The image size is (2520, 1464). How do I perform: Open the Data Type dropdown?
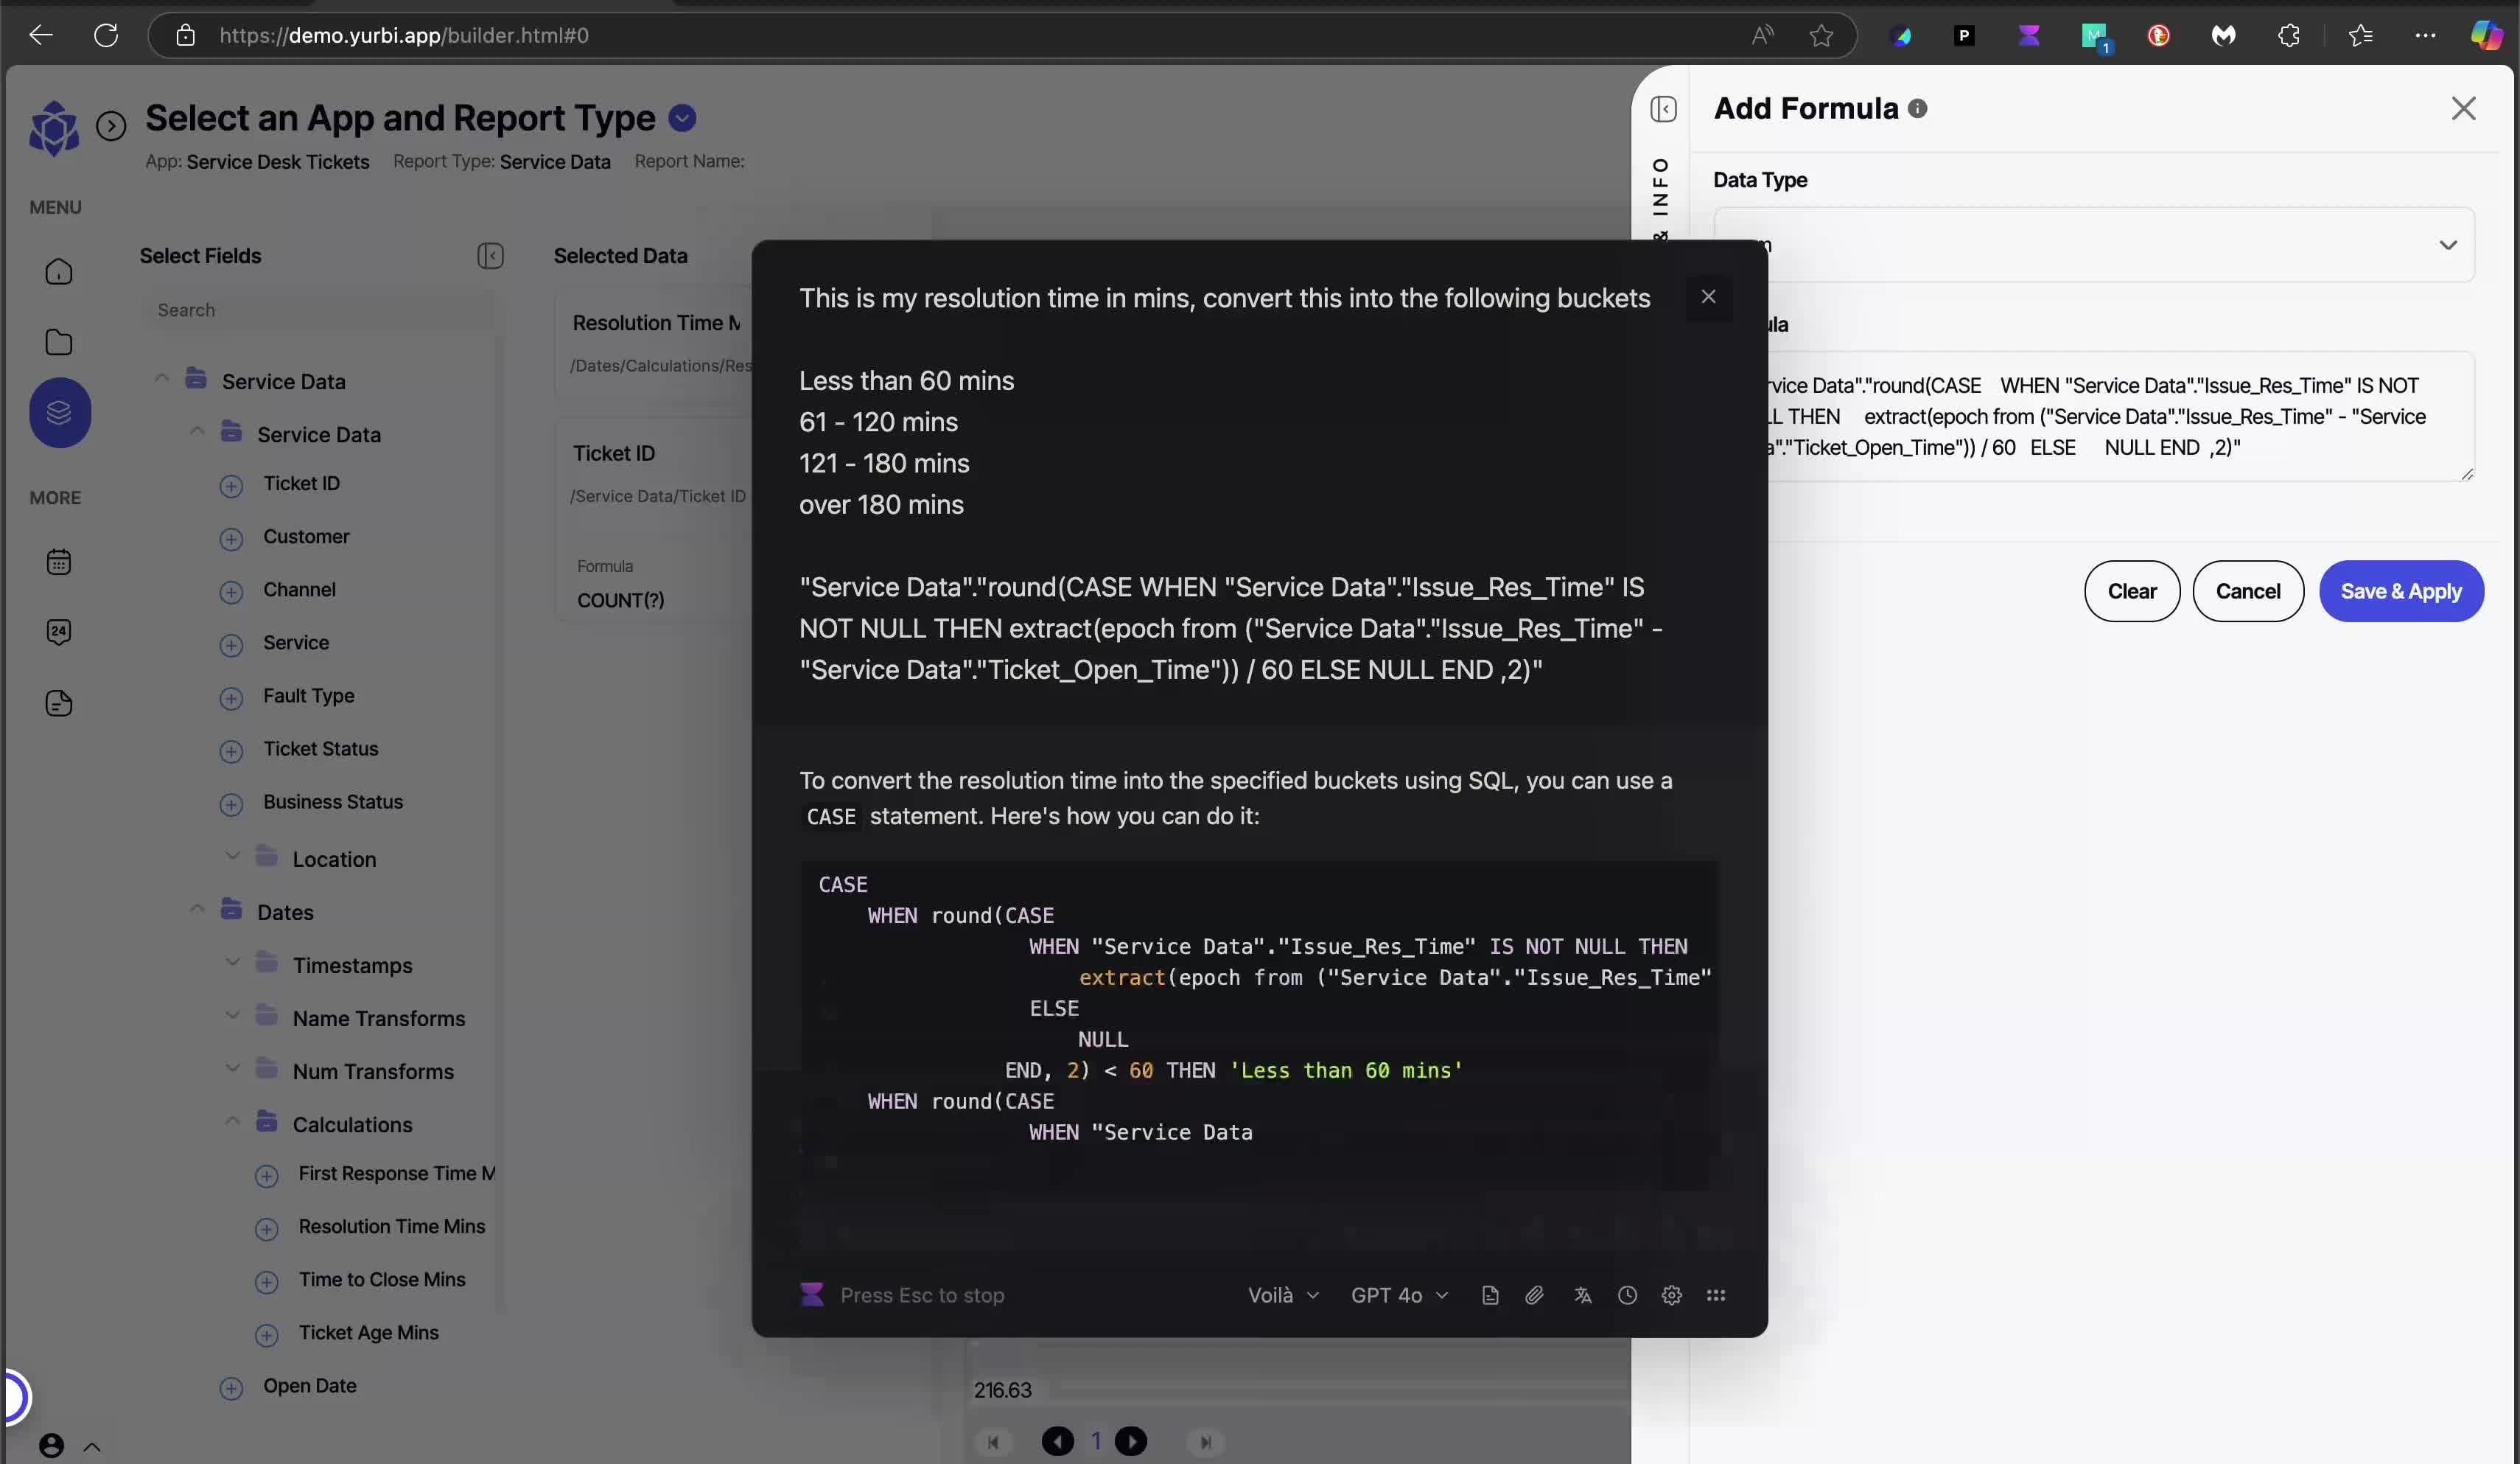[x=2094, y=245]
